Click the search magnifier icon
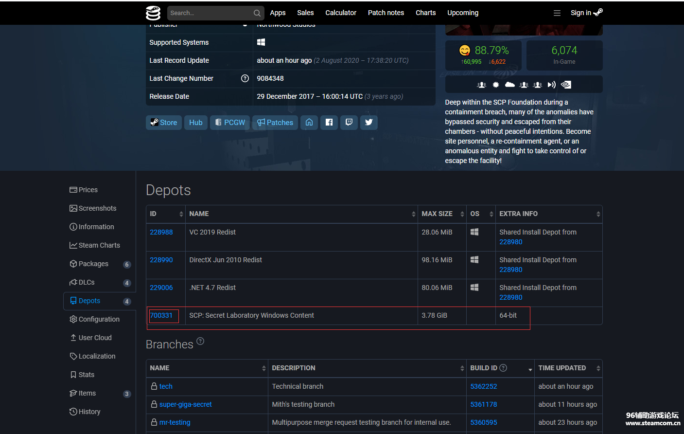This screenshot has width=684, height=434. (x=257, y=13)
